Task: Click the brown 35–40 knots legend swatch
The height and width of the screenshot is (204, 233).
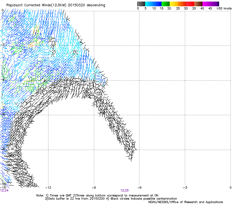Action: click(198, 4)
